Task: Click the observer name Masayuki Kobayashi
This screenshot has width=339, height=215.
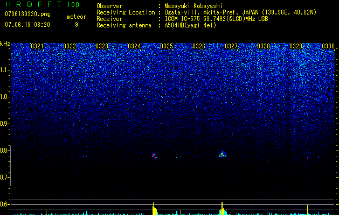Action: (x=193, y=6)
